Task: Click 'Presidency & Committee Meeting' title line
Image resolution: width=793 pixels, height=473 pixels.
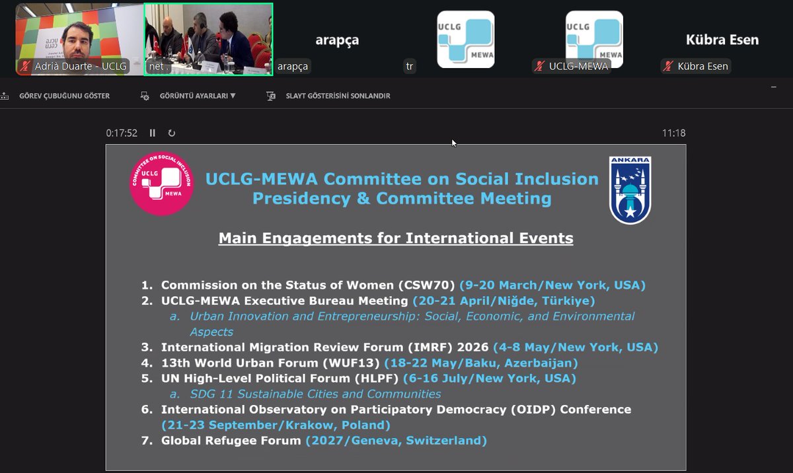Action: (x=402, y=198)
